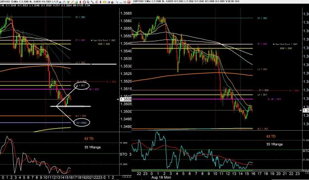Click the 63 TD label in 15 Min chart
The height and width of the screenshot is (180, 309).
[x=89, y=139]
